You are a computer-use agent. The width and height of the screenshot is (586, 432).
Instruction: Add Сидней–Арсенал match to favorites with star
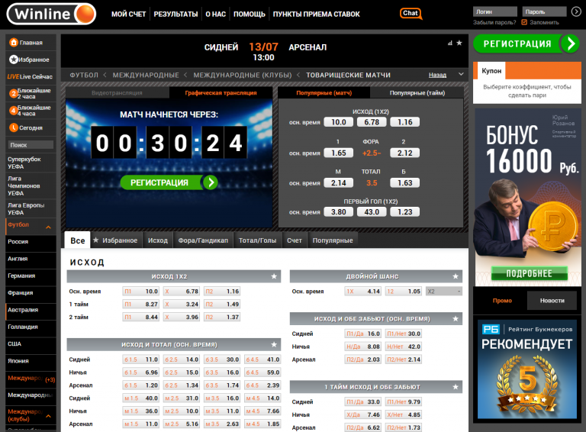tap(459, 44)
